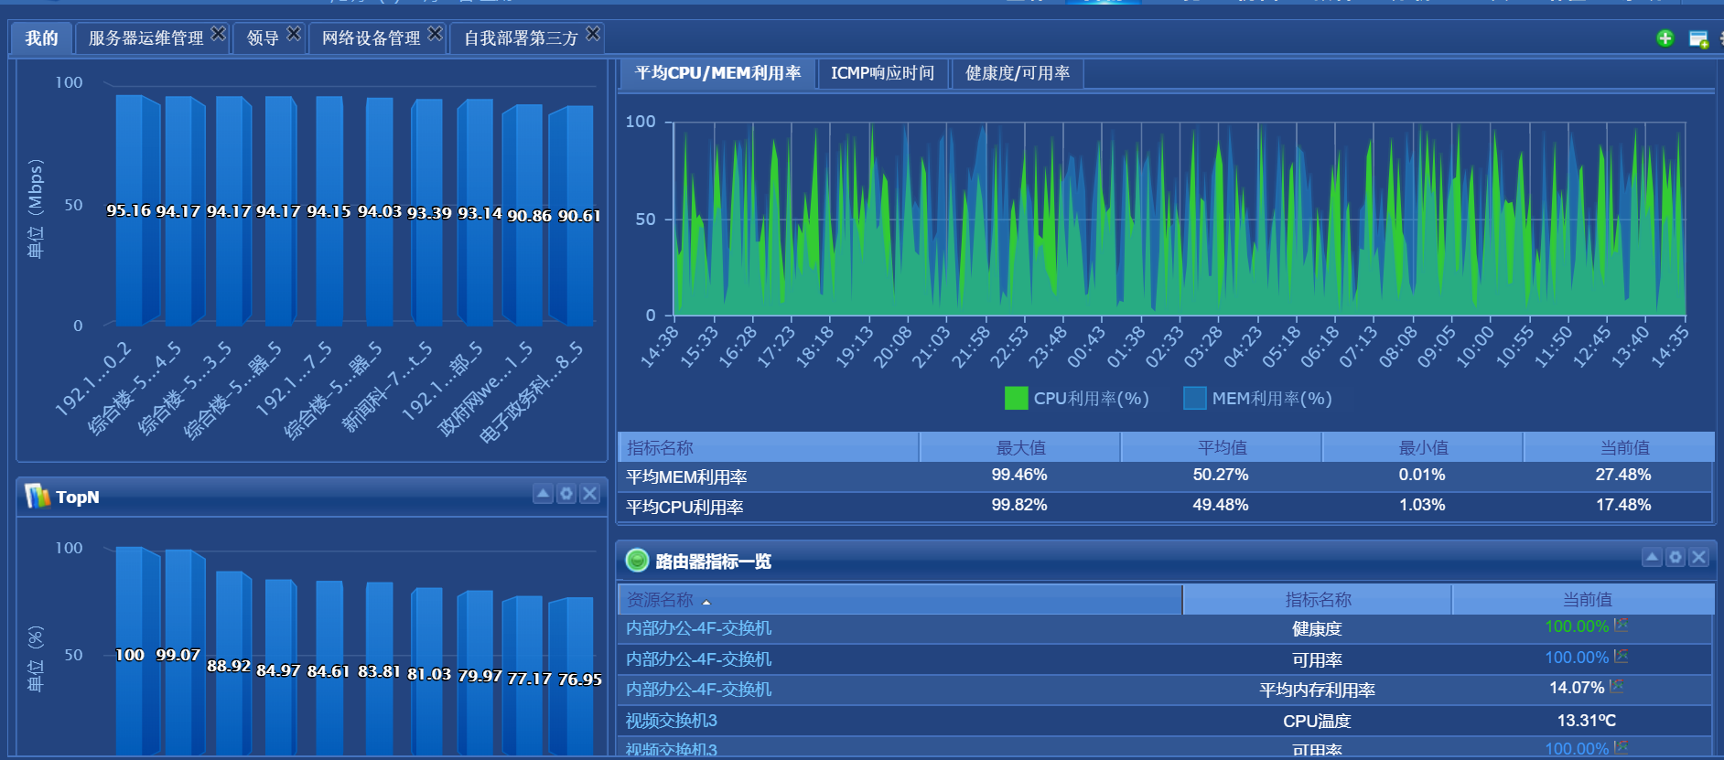The image size is (1724, 760).
Task: Click the 99.46% maximum MEM value
Action: 1019,476
